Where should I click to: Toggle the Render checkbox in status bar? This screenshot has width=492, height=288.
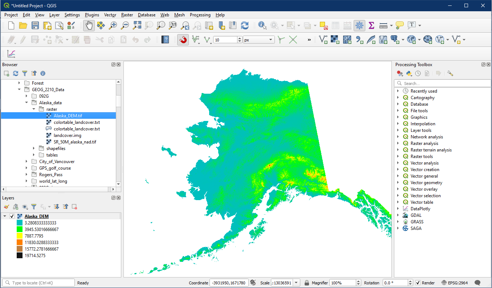pyautogui.click(x=418, y=283)
